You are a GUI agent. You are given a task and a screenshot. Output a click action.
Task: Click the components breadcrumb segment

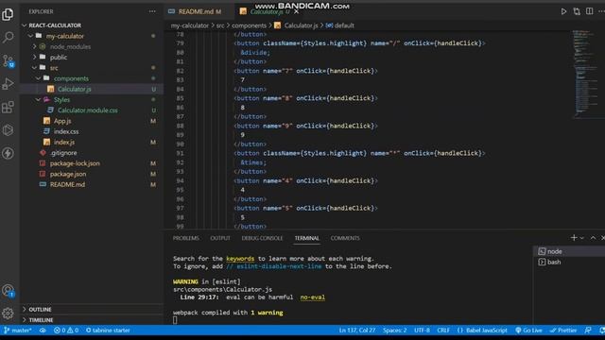click(249, 25)
